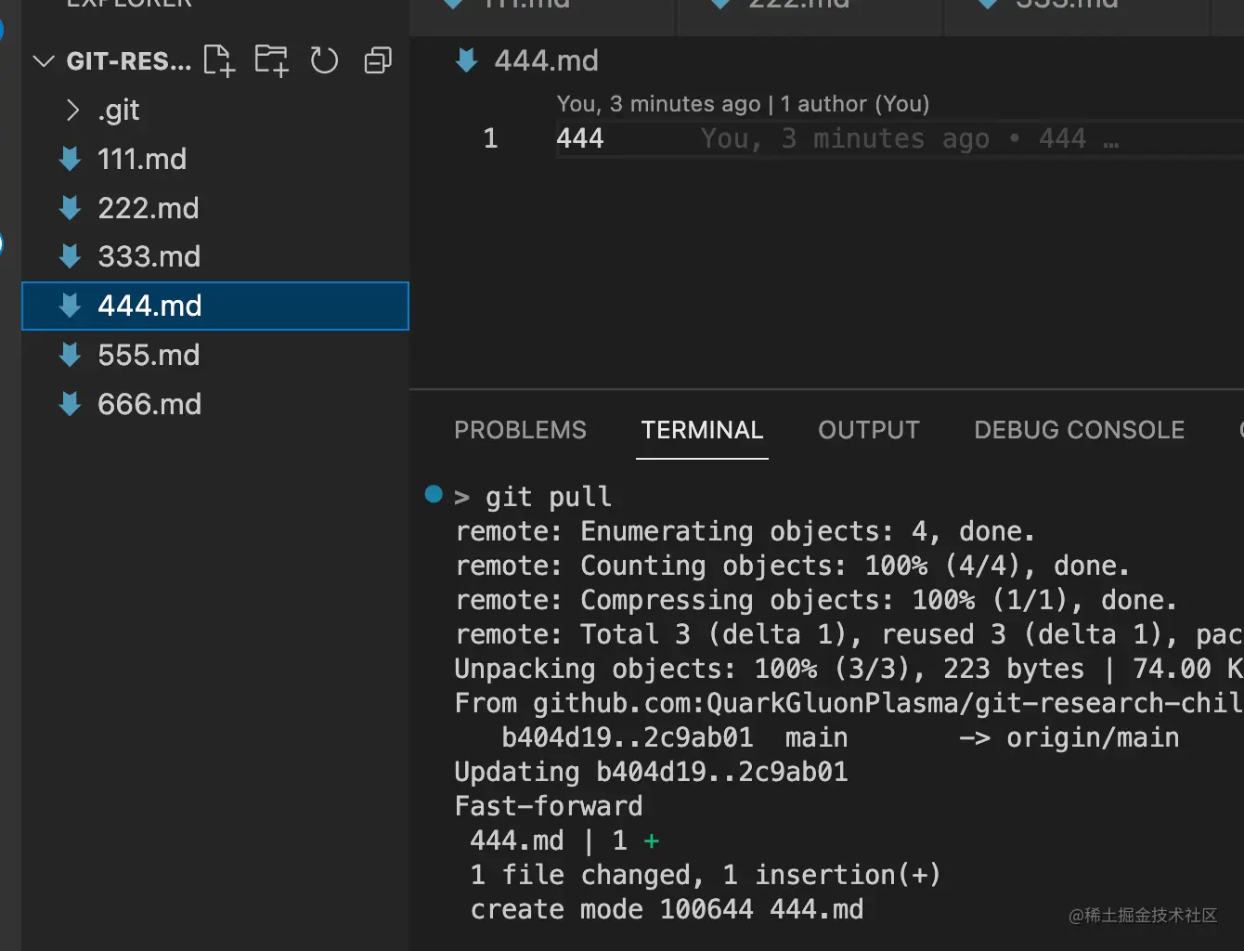Click the New Folder icon in Explorer
The width and height of the screenshot is (1244, 951).
click(x=271, y=60)
